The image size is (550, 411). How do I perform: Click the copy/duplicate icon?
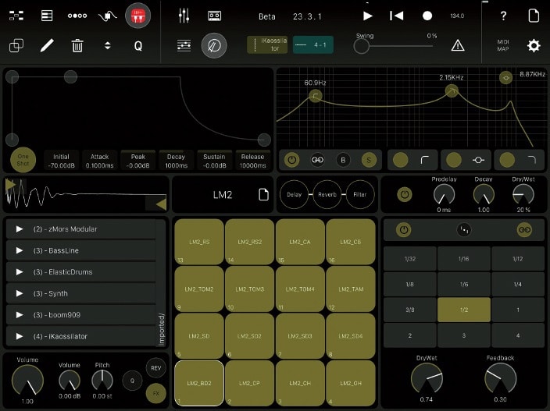pos(16,45)
